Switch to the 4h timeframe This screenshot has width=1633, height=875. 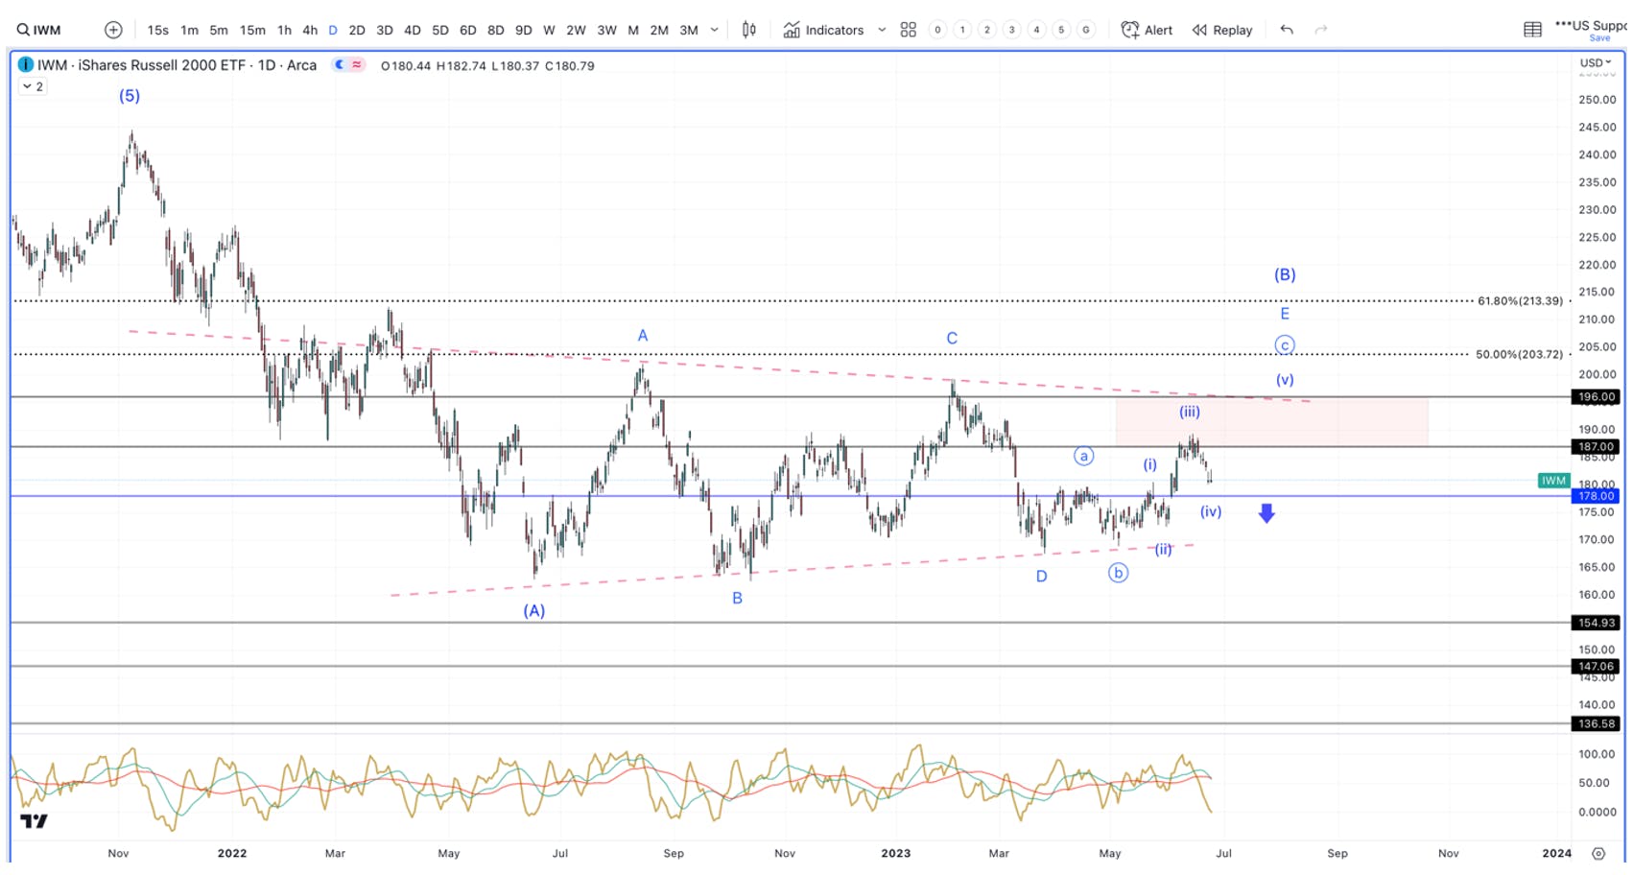310,30
